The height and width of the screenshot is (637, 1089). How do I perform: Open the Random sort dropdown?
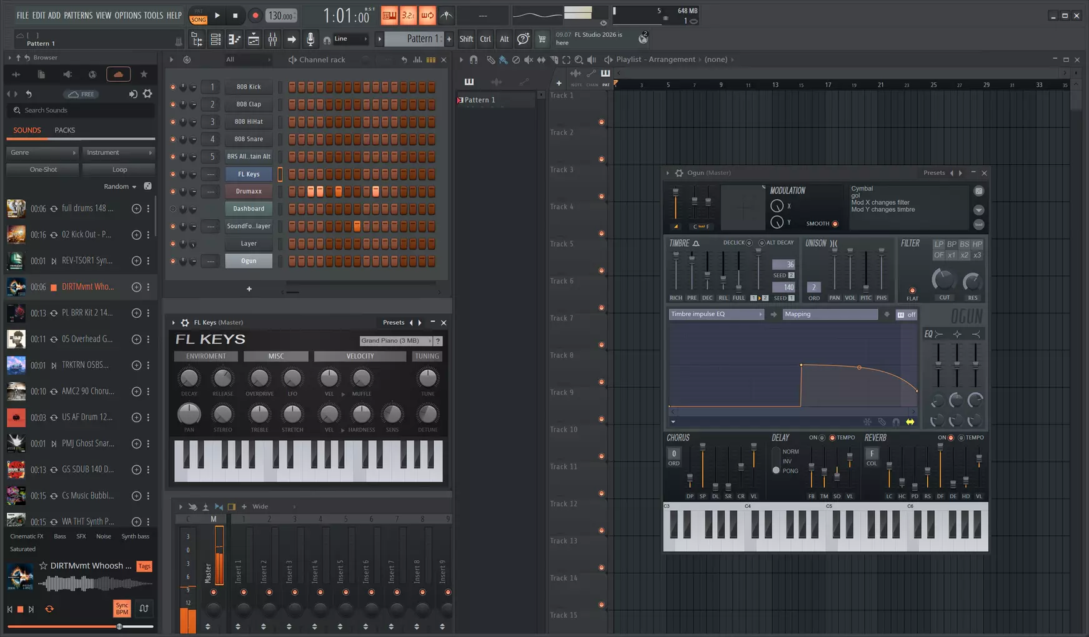(x=120, y=186)
